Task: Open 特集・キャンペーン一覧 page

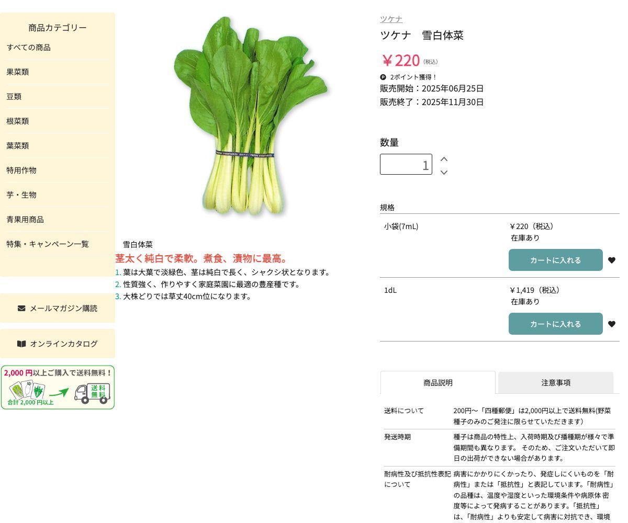Action: point(48,244)
